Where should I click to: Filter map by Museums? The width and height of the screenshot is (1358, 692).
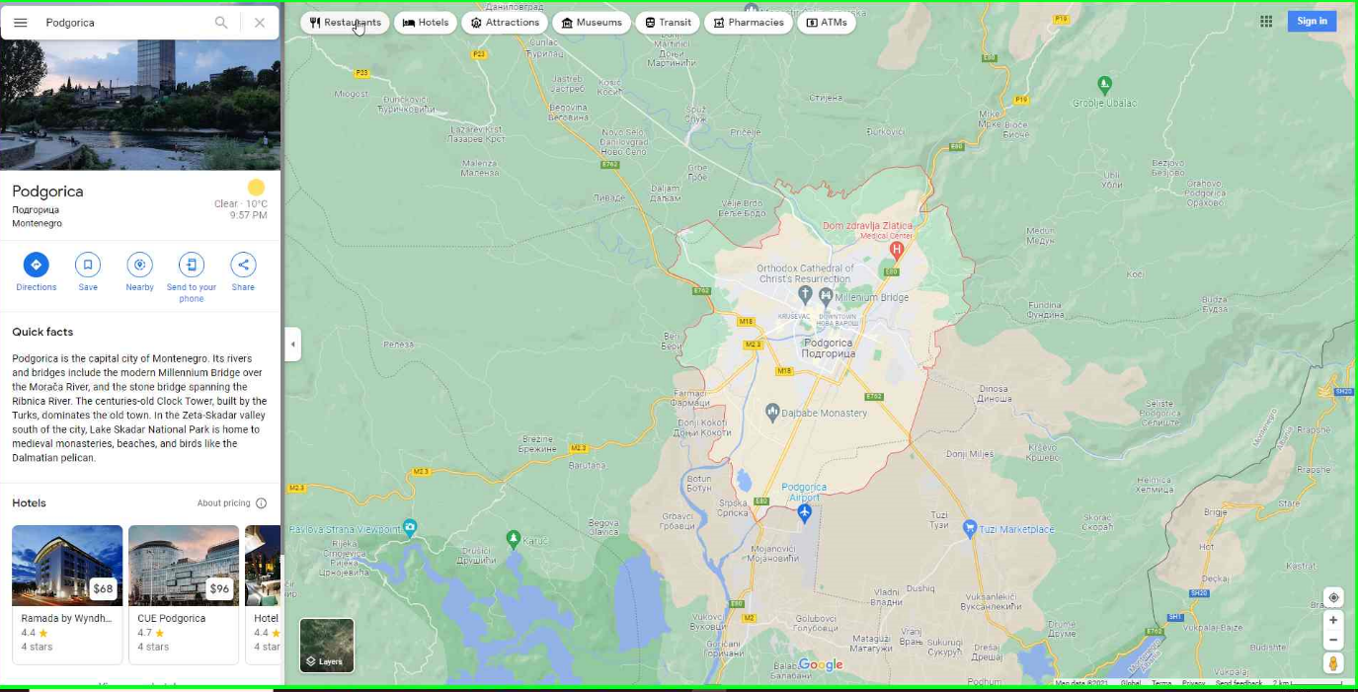pos(592,23)
